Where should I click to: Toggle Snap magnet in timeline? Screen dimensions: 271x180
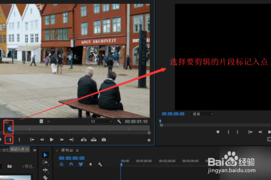click(x=71, y=165)
